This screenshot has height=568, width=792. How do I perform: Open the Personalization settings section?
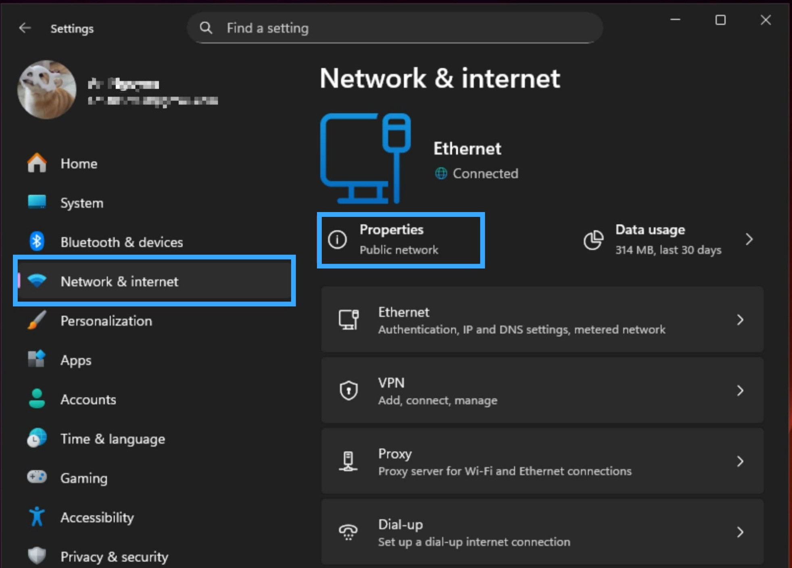coord(106,321)
